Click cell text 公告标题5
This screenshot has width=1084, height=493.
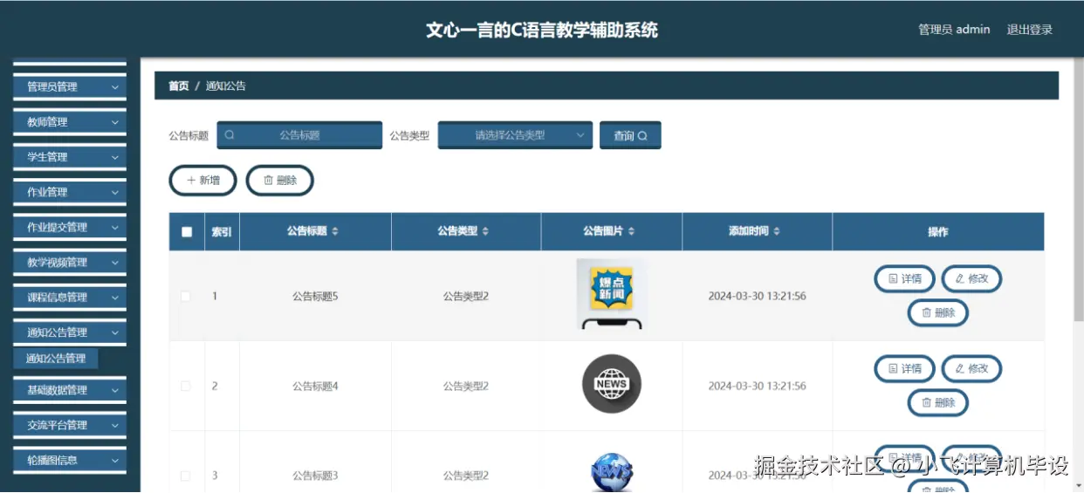[x=315, y=297]
